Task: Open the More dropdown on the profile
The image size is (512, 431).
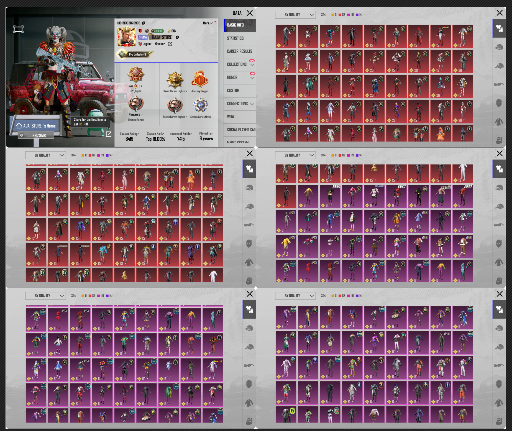Action: tap(208, 23)
